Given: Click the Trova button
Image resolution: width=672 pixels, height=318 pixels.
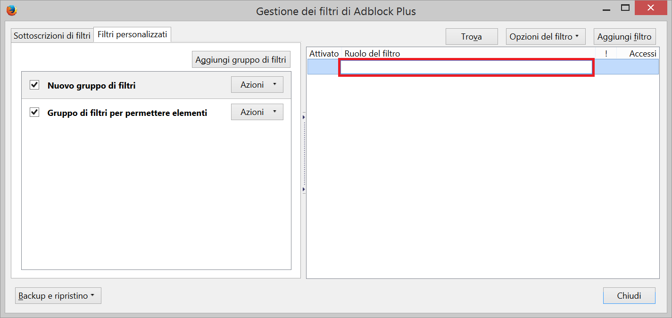Looking at the screenshot, I should 472,37.
